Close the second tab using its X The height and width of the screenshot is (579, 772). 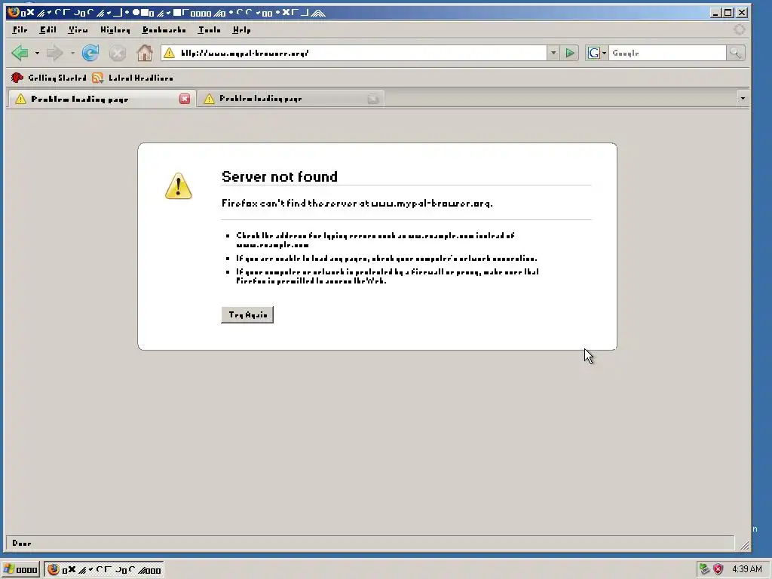click(373, 99)
